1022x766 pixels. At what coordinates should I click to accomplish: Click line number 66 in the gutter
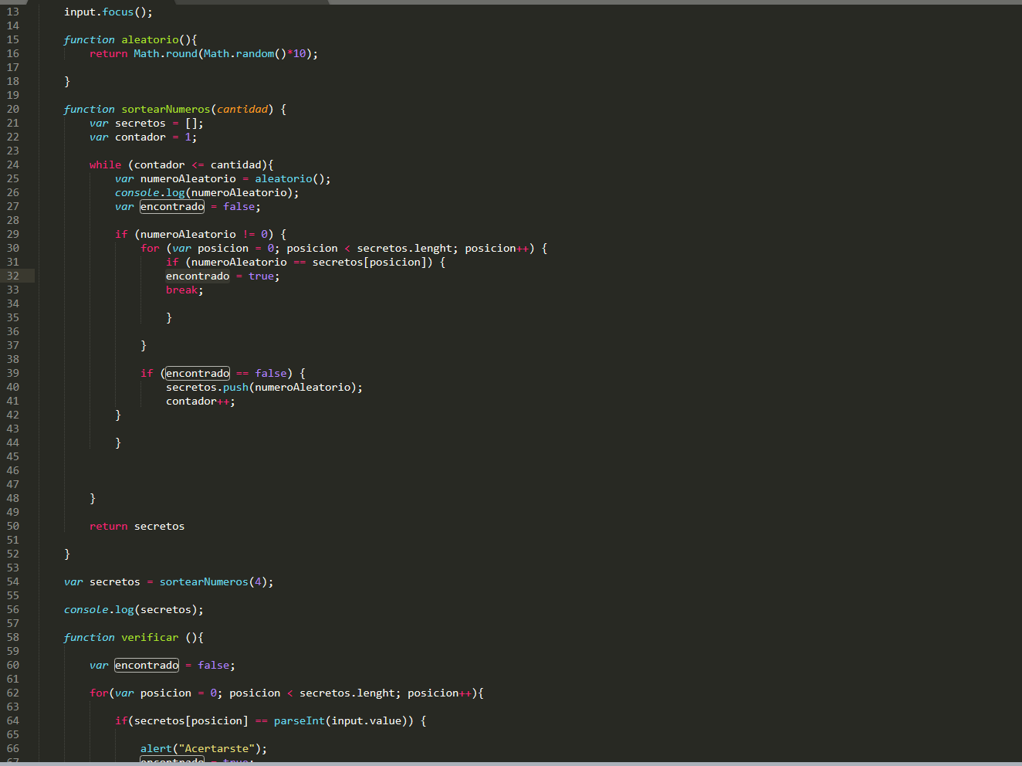pyautogui.click(x=13, y=748)
